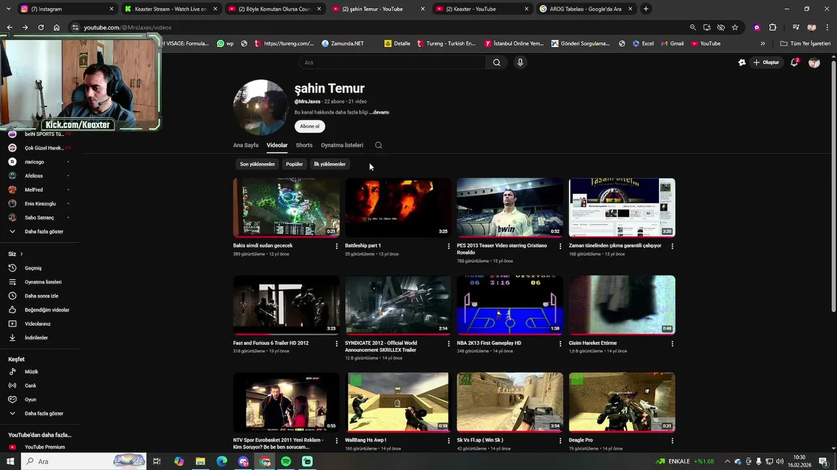Switch to Shorts channel tab
The width and height of the screenshot is (837, 470).
(304, 146)
